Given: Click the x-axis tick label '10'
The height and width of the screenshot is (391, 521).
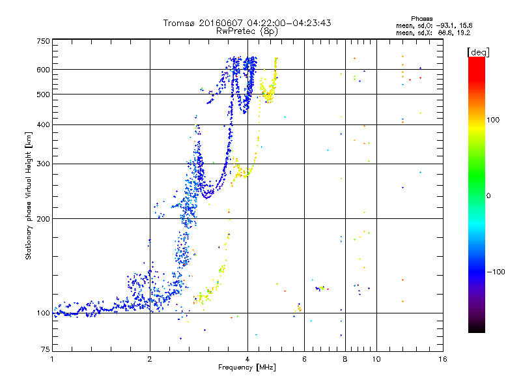Looking at the screenshot, I should pyautogui.click(x=376, y=359).
